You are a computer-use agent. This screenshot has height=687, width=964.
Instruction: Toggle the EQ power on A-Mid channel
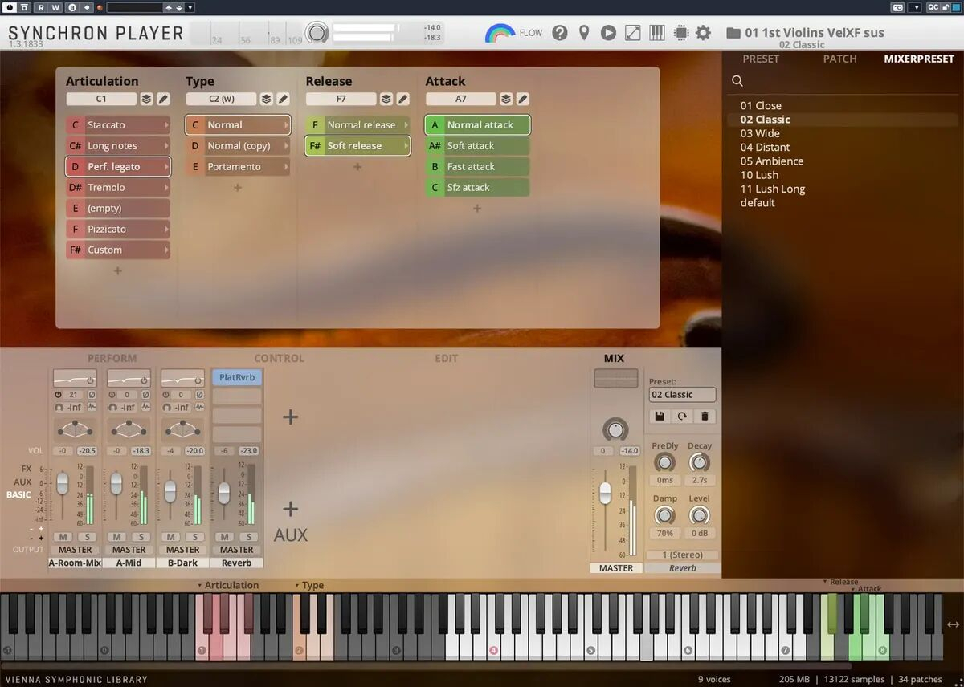click(145, 380)
